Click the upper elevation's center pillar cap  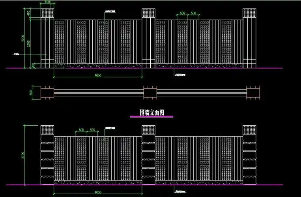coord(149,13)
